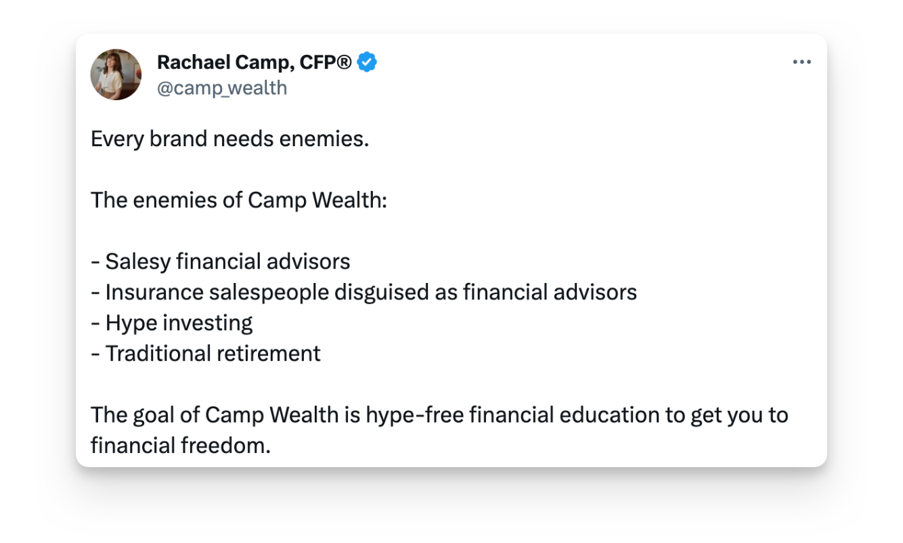Click the 'Salesy financial advisors' bullet

[x=221, y=261]
